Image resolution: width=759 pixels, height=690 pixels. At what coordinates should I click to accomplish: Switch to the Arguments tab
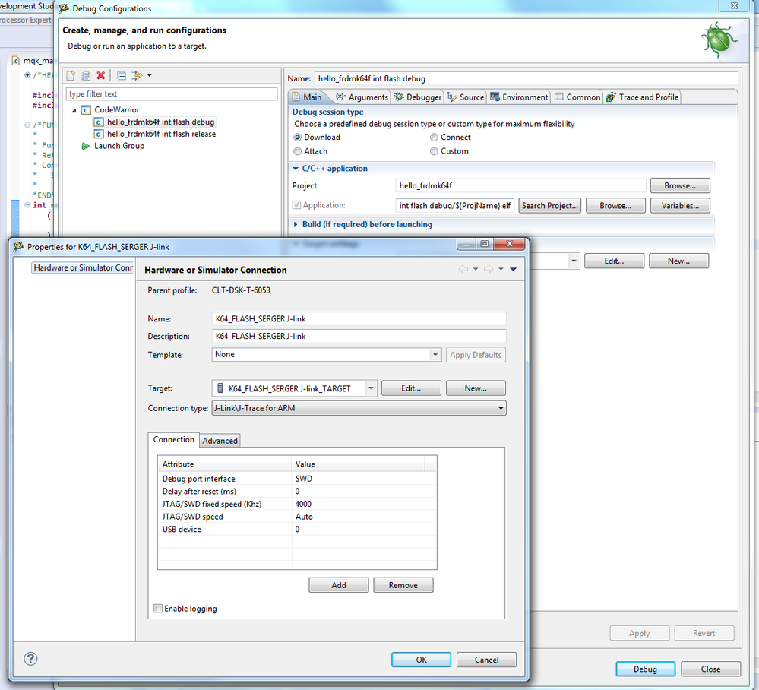362,97
